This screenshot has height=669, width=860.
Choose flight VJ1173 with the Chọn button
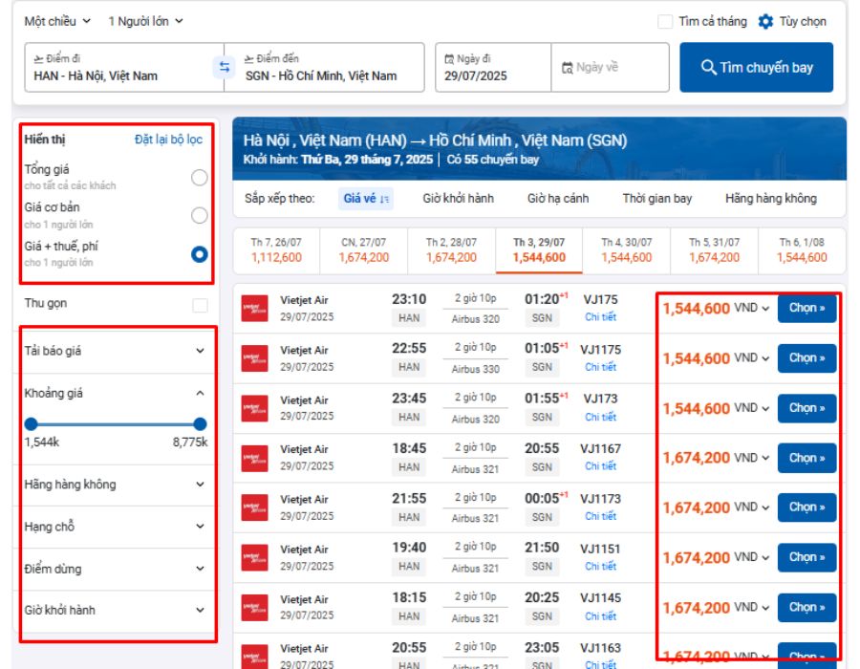(806, 507)
